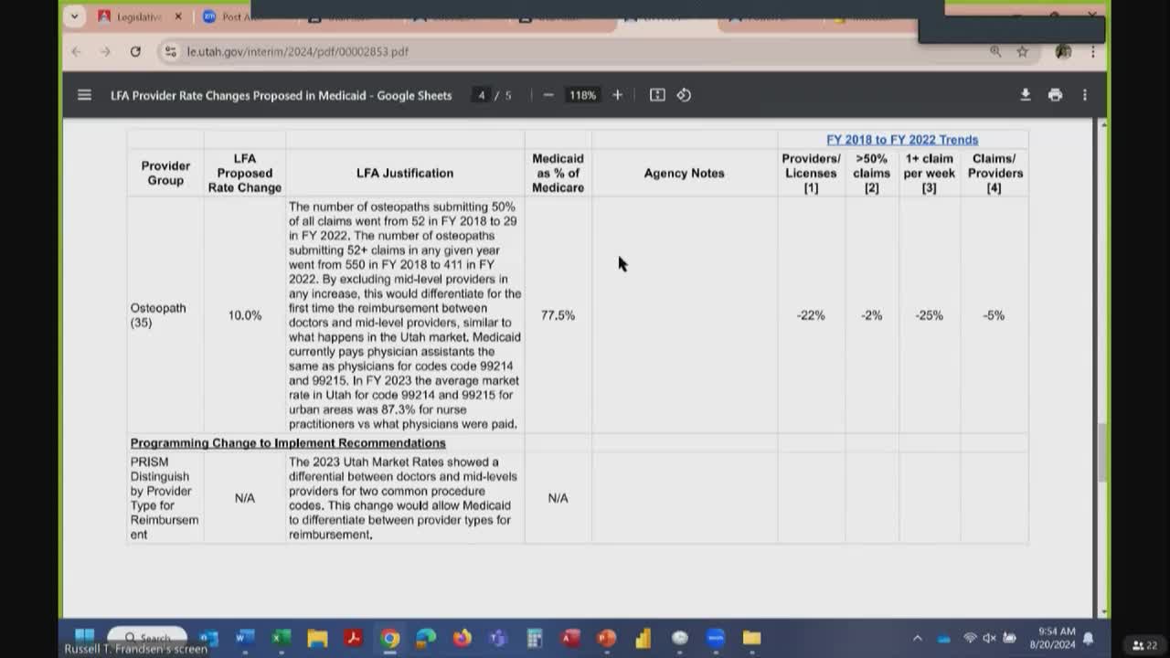
Task: Open Microsoft Teams from the taskbar
Action: pos(498,638)
